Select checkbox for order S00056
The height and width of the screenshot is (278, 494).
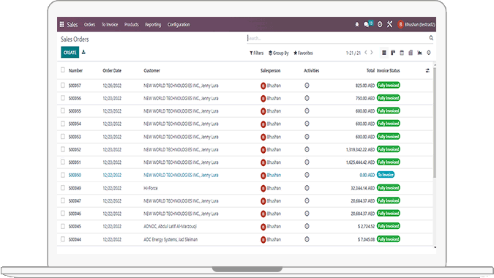[x=63, y=98]
